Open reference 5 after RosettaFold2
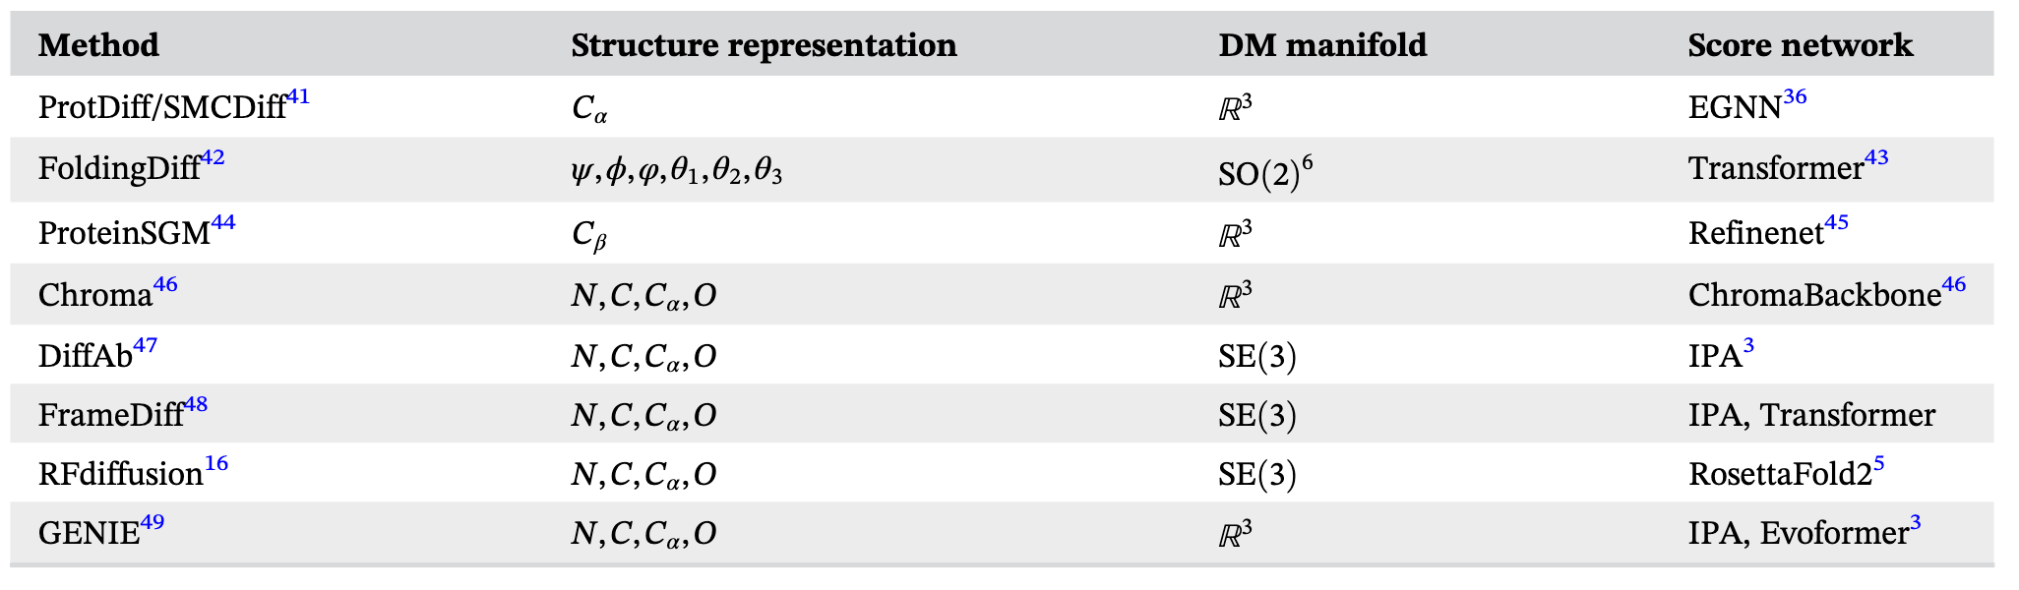The width and height of the screenshot is (2019, 590). (1879, 464)
